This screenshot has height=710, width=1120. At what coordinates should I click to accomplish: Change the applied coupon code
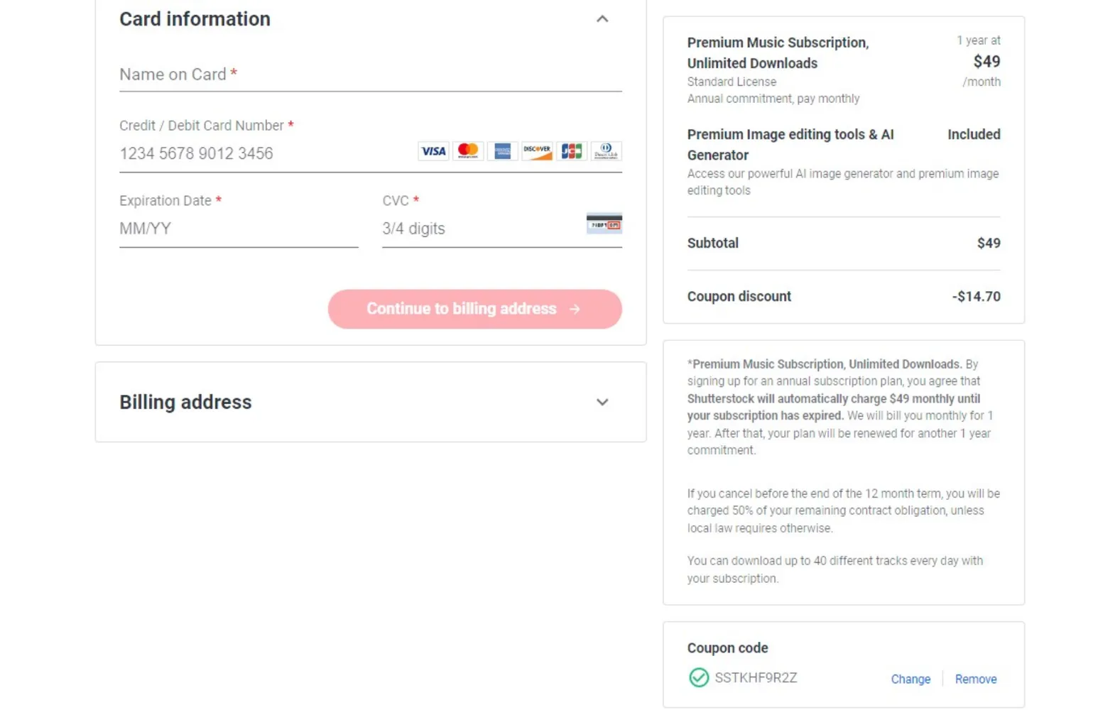(910, 679)
